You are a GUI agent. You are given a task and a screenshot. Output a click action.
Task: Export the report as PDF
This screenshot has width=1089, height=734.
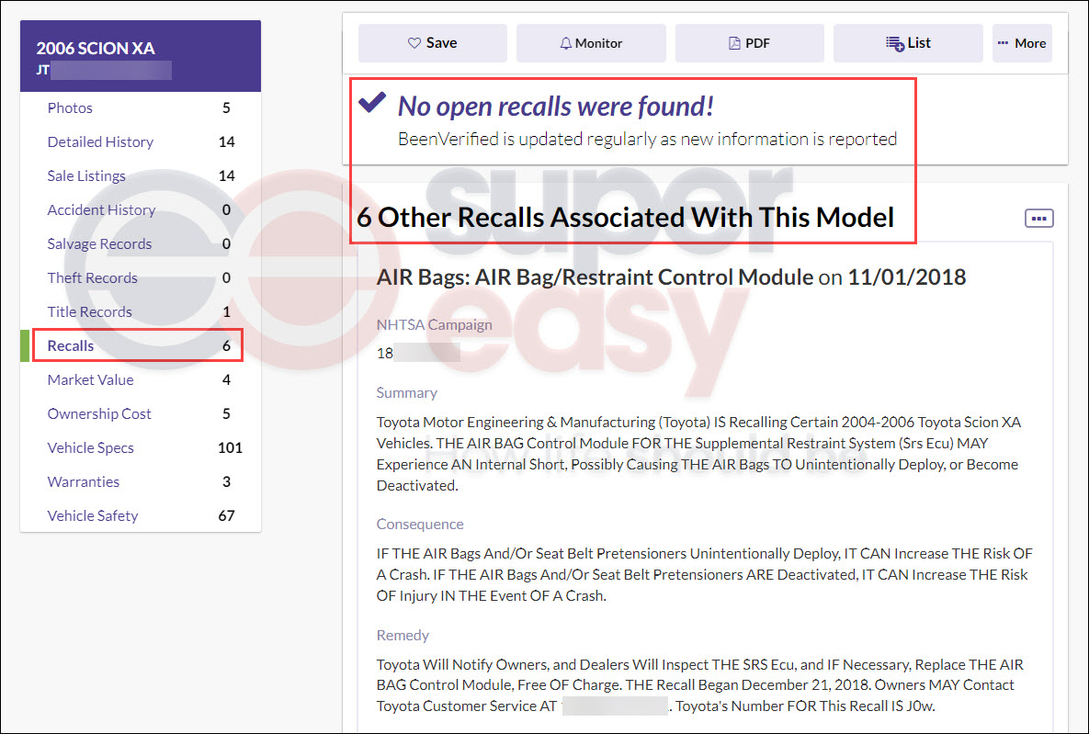click(x=749, y=43)
